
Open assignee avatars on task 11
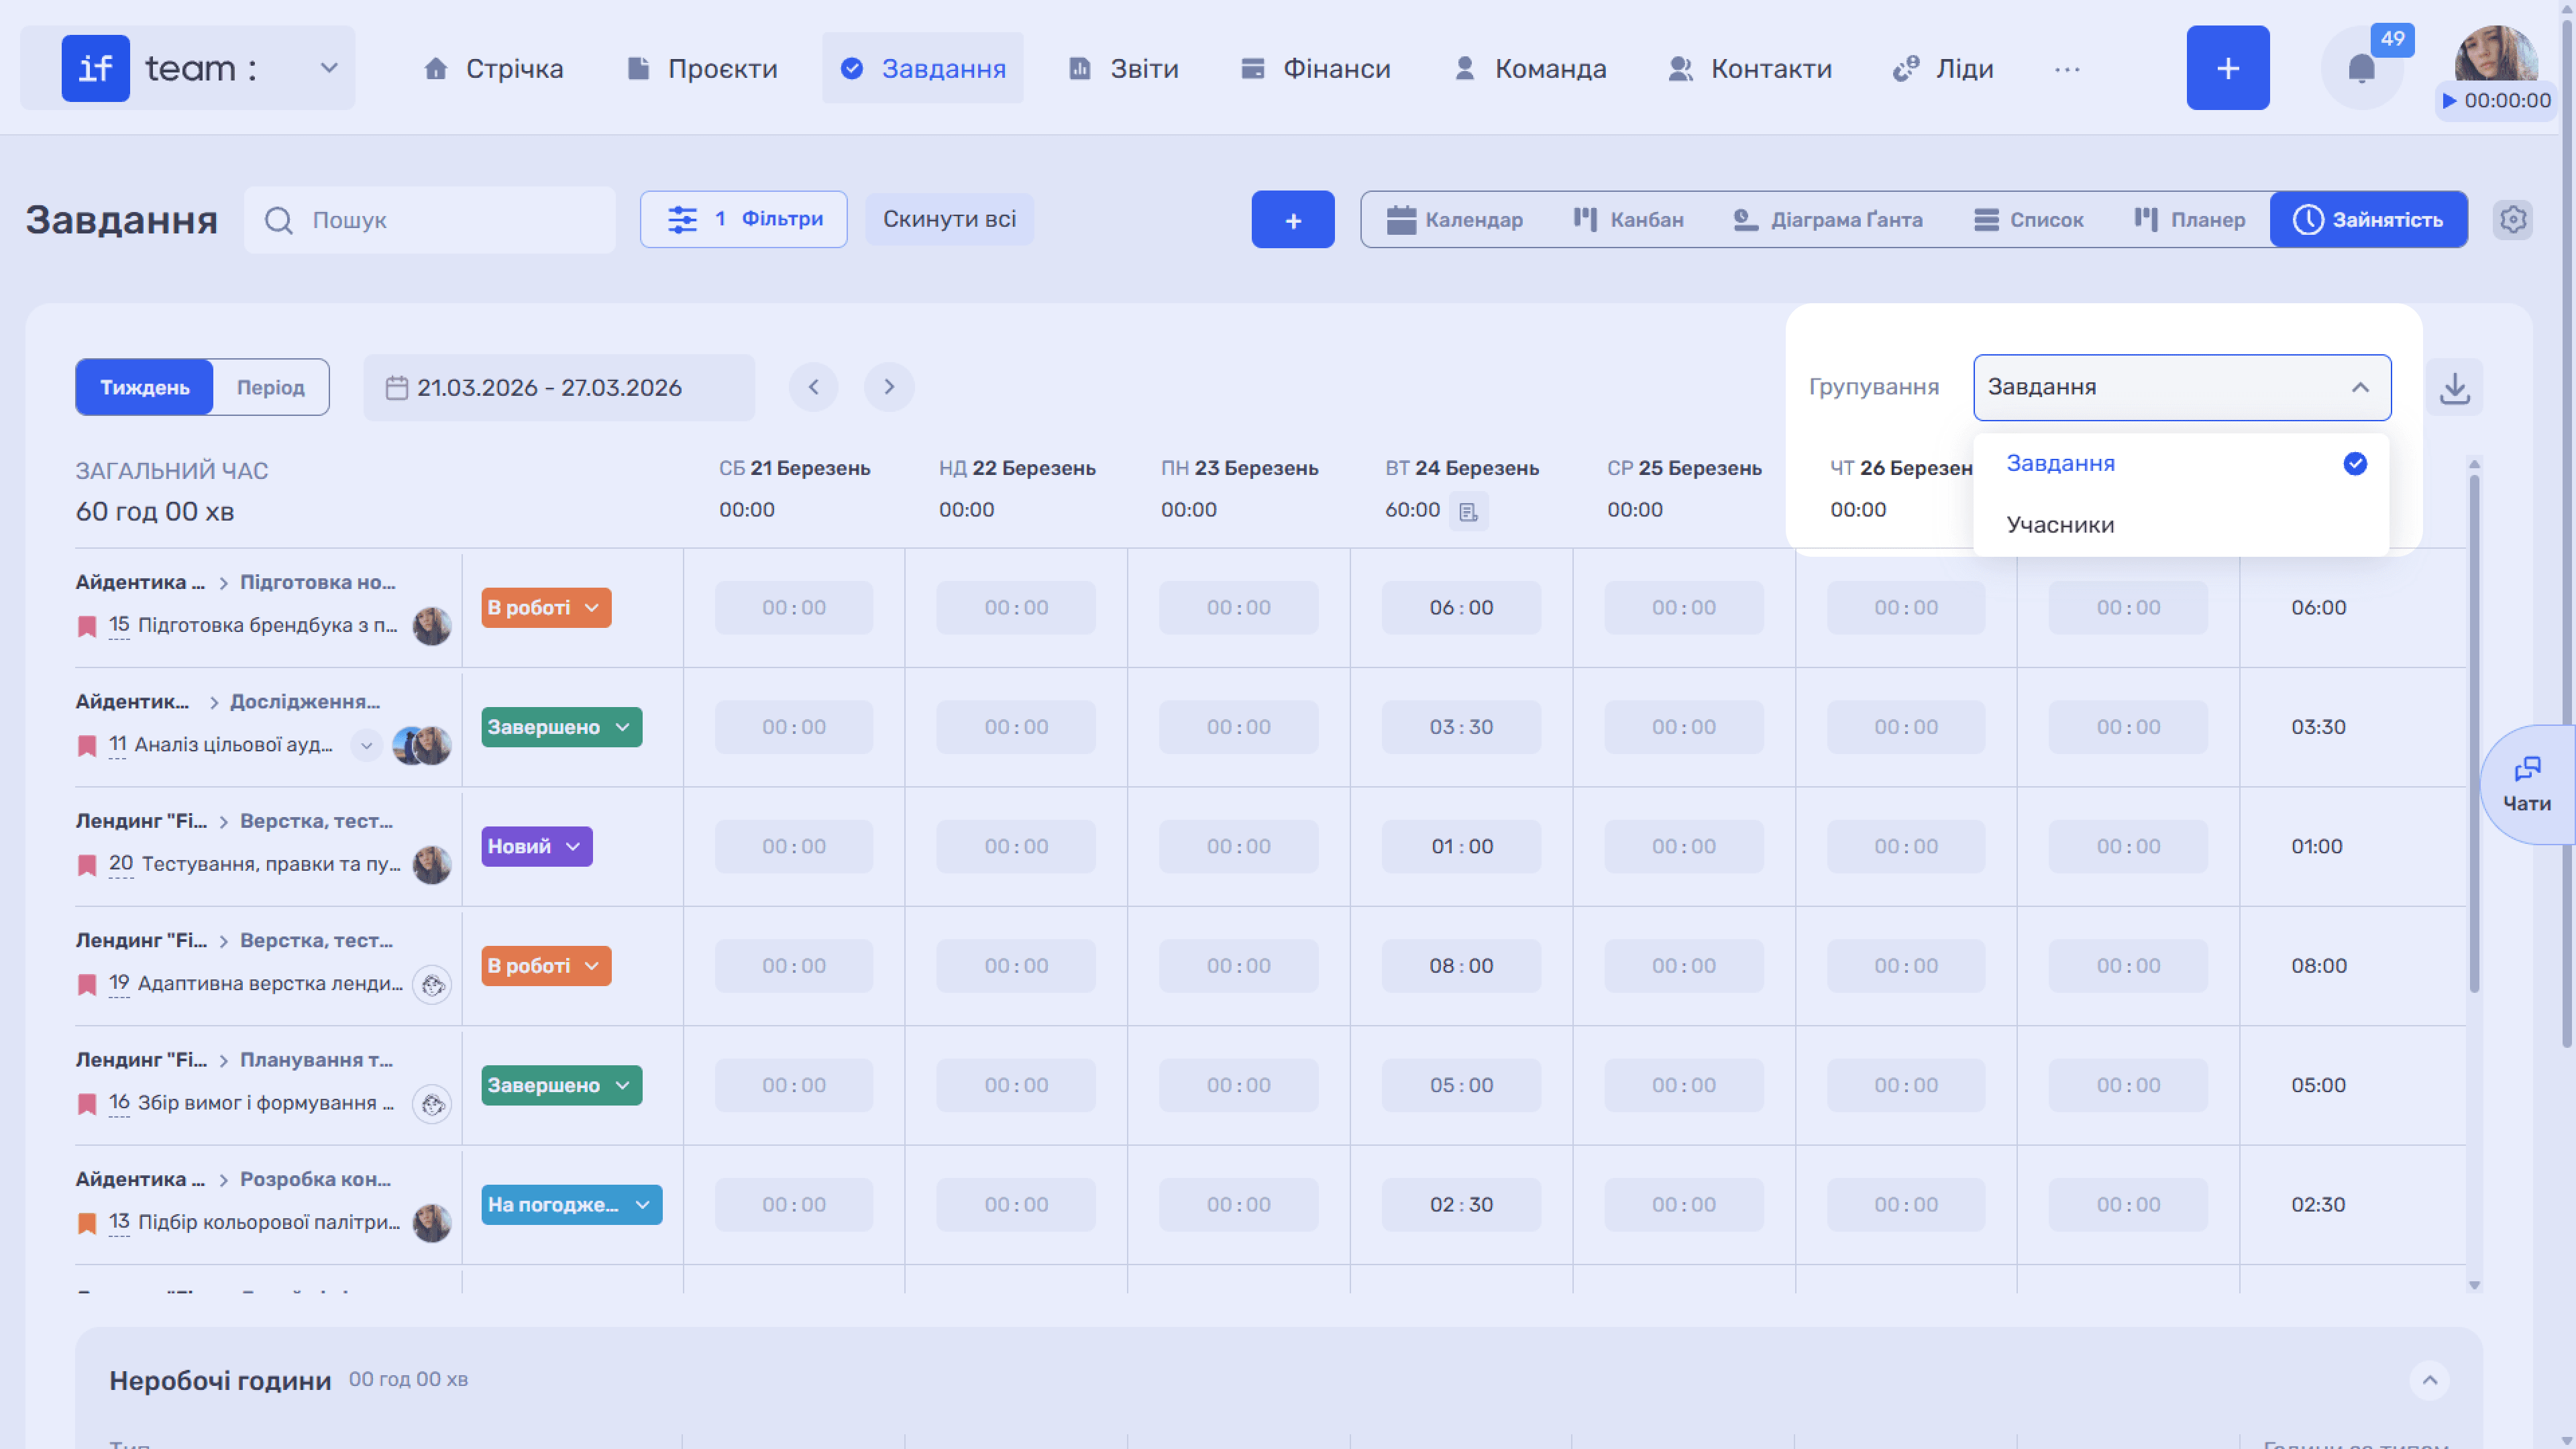[x=422, y=745]
